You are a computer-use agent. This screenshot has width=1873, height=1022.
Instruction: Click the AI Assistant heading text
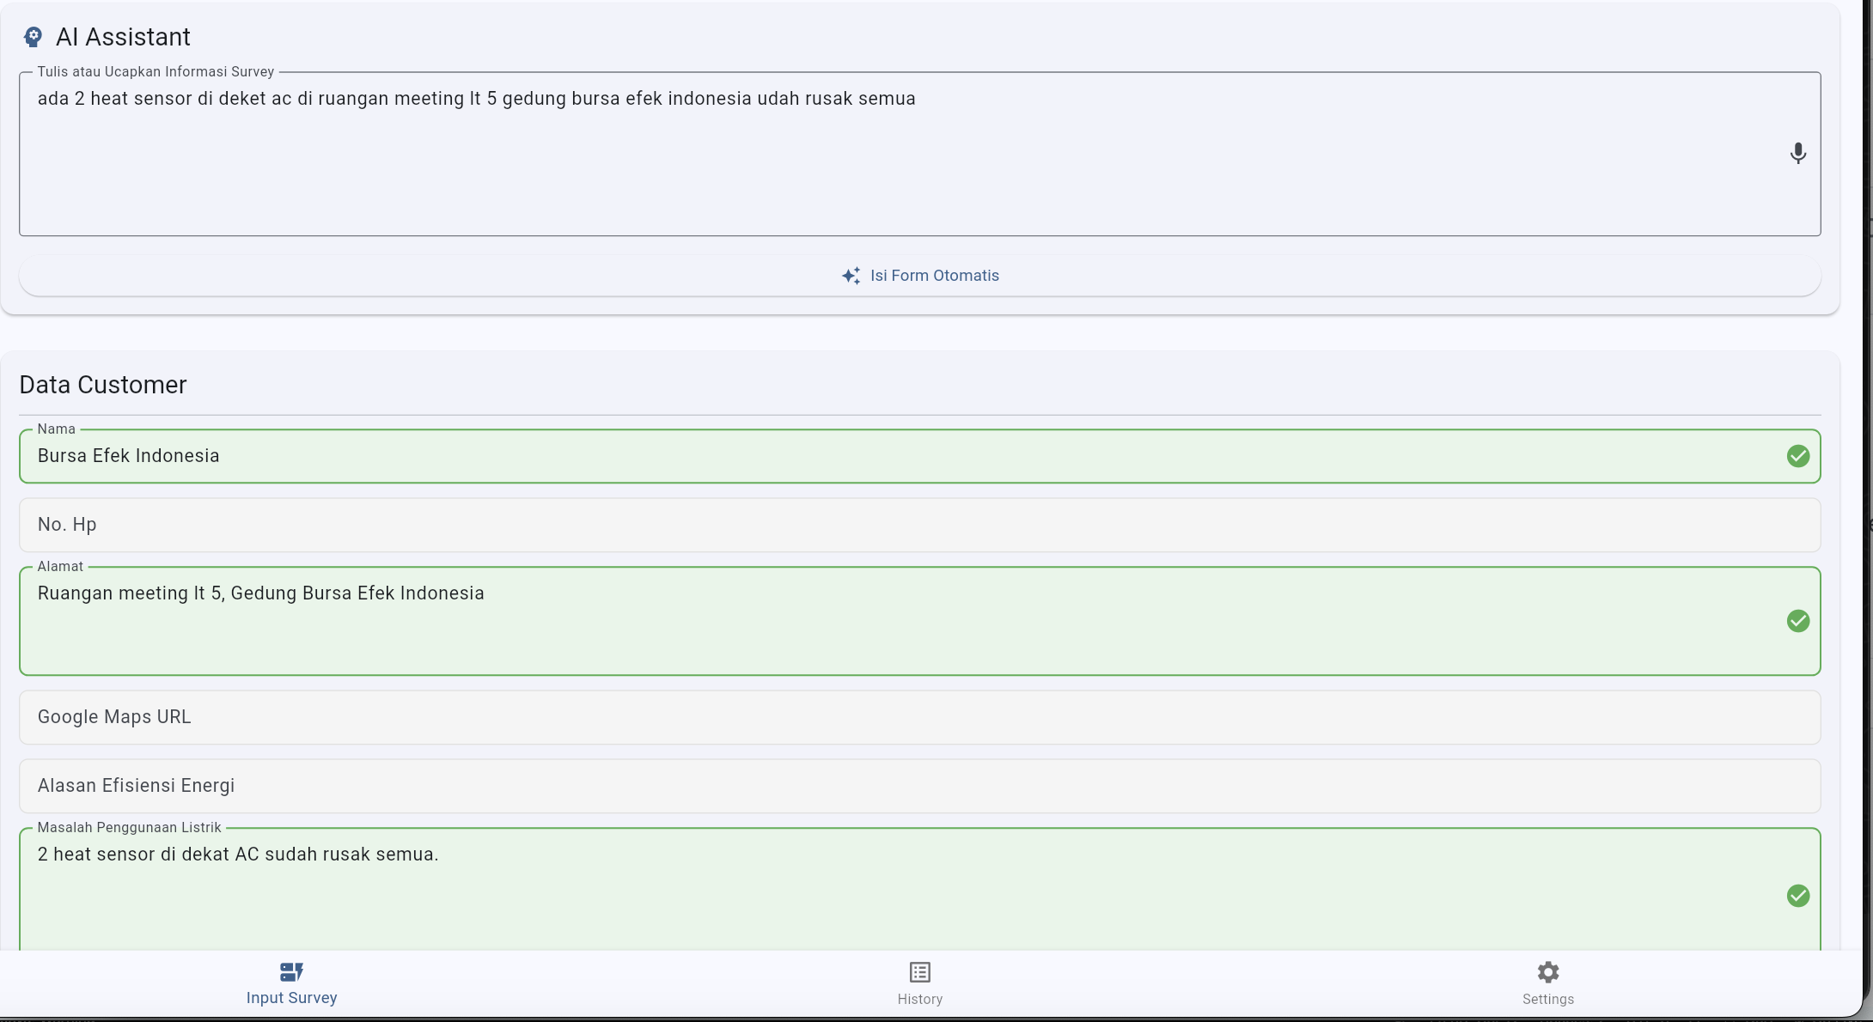[123, 37]
